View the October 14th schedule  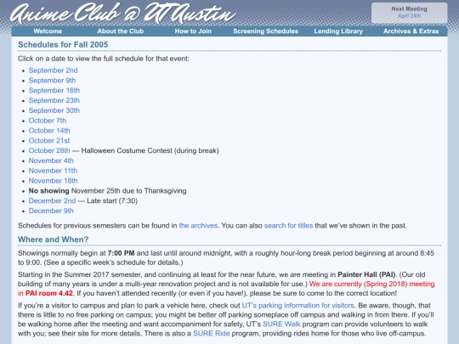[x=49, y=131]
